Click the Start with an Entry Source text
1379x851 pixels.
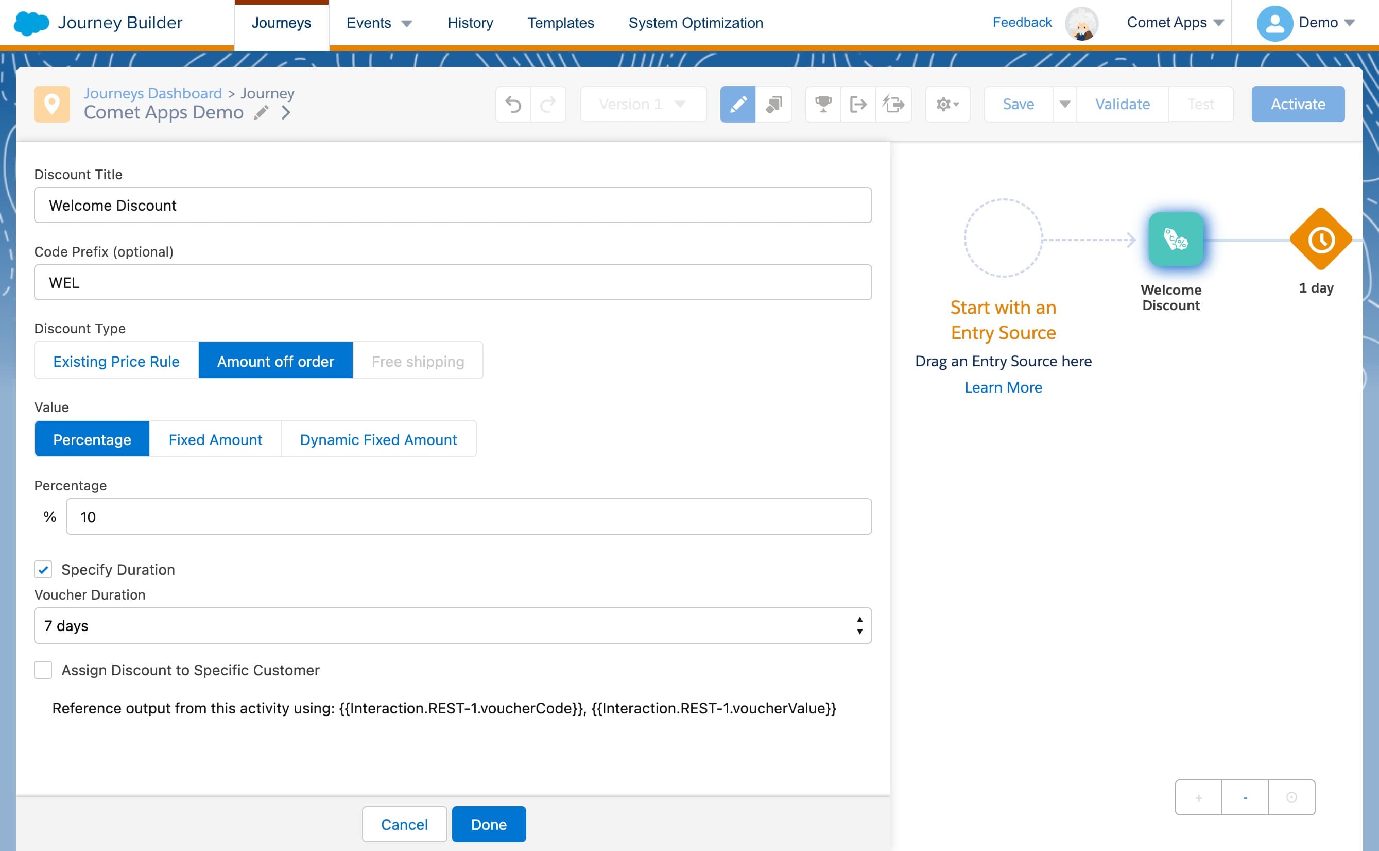tap(1003, 320)
